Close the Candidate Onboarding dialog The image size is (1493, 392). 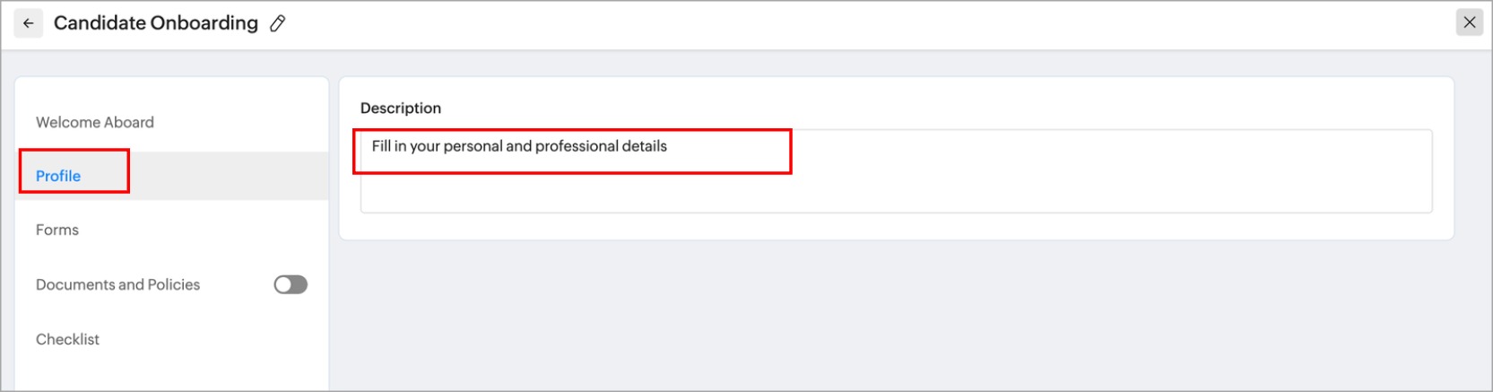1469,23
